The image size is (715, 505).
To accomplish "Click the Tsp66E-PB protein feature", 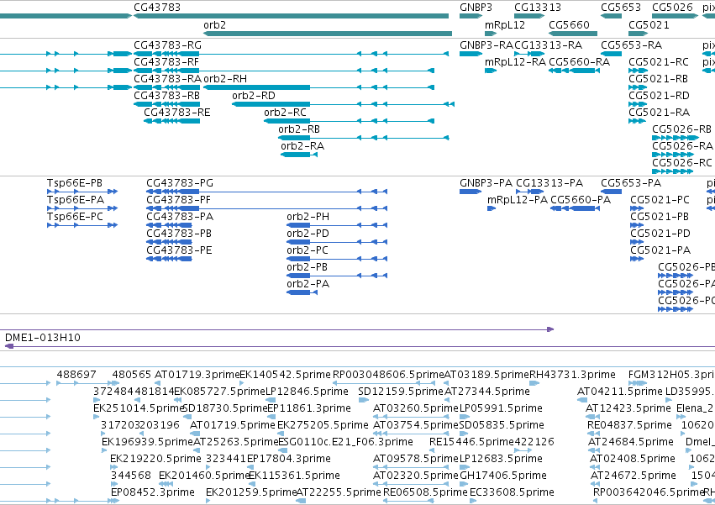I will pyautogui.click(x=82, y=192).
